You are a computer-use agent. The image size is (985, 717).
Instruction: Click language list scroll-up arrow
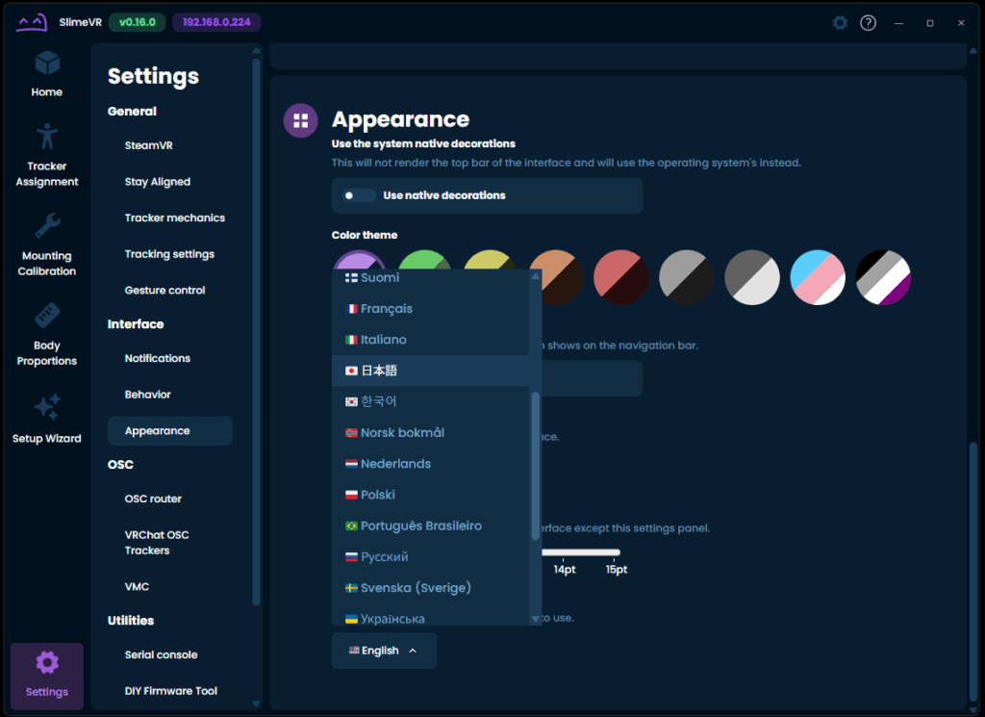tap(535, 276)
